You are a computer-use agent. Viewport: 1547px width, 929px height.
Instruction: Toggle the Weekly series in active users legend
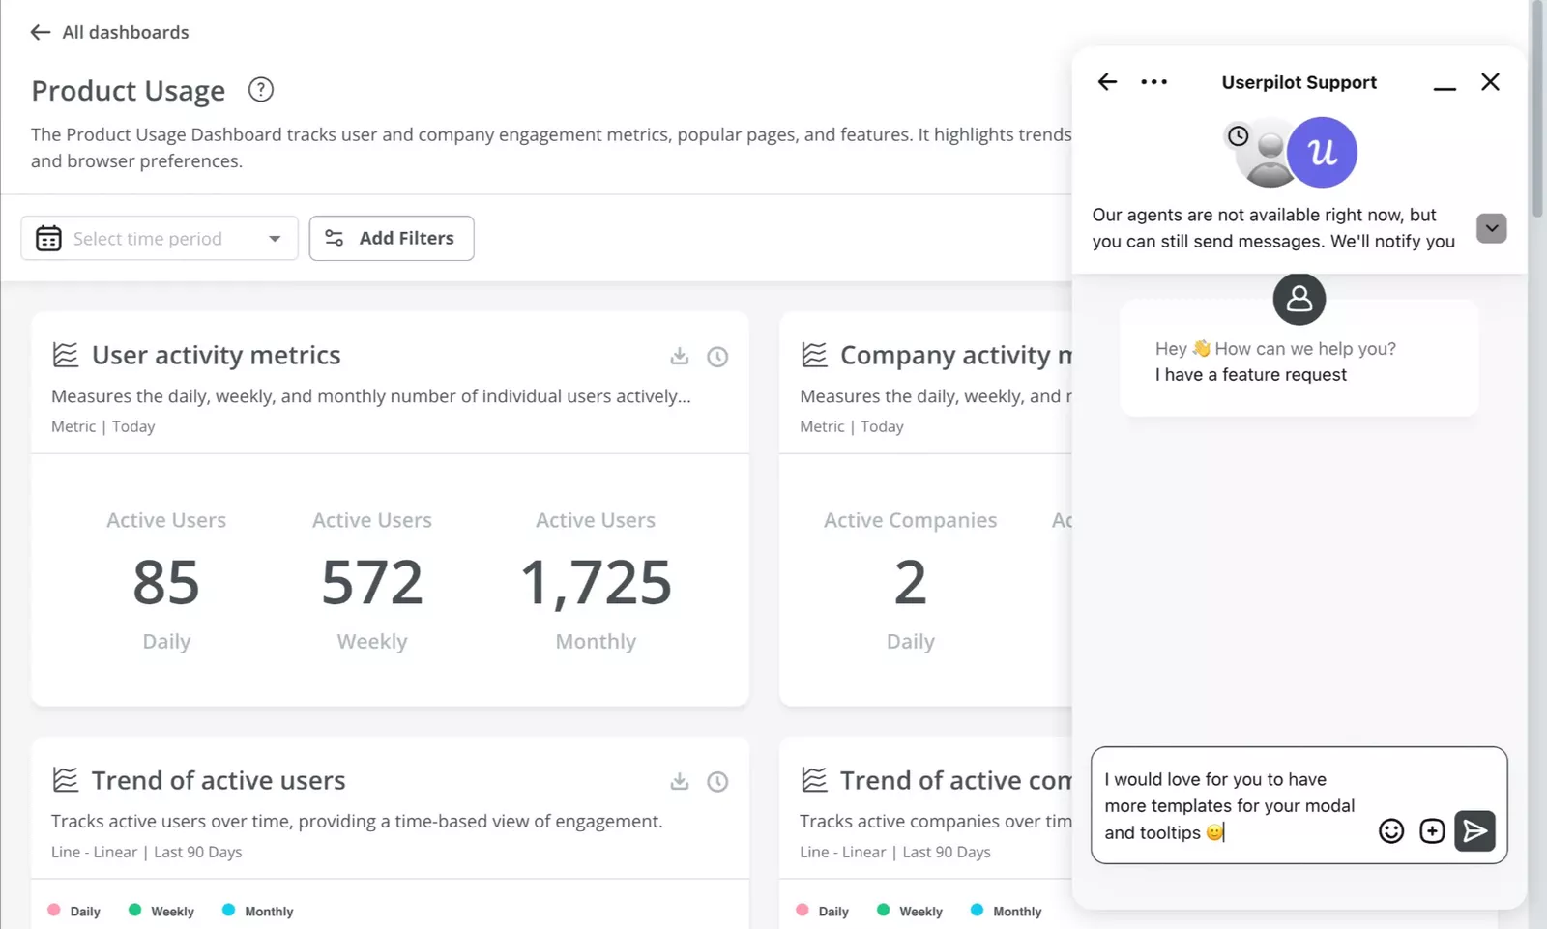click(161, 911)
